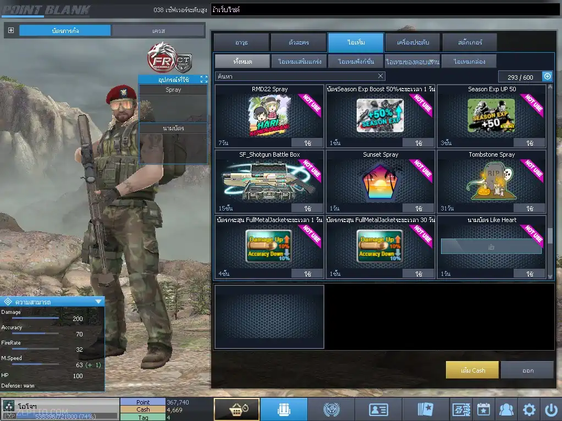Select the สติ๊กเกอร์ sticker tab
The width and height of the screenshot is (562, 421).
[x=470, y=42]
